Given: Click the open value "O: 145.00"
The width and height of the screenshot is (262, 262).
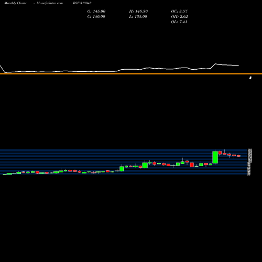Looking at the screenshot, I should pyautogui.click(x=96, y=12).
